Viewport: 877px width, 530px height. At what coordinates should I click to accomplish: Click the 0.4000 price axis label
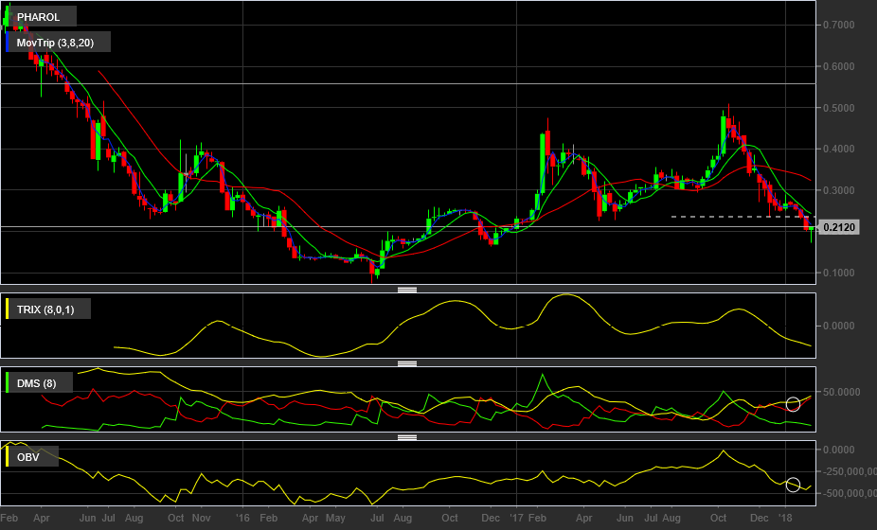click(x=838, y=149)
